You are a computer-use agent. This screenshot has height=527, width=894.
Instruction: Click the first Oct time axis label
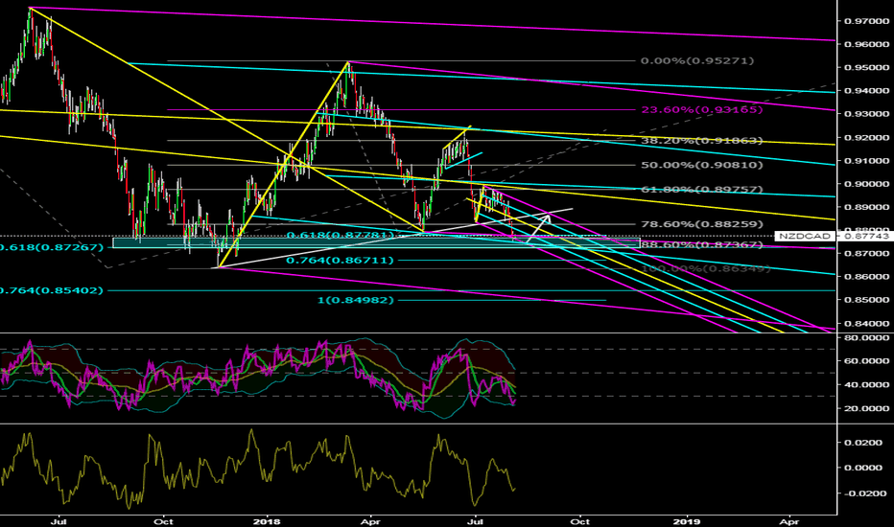click(x=164, y=521)
